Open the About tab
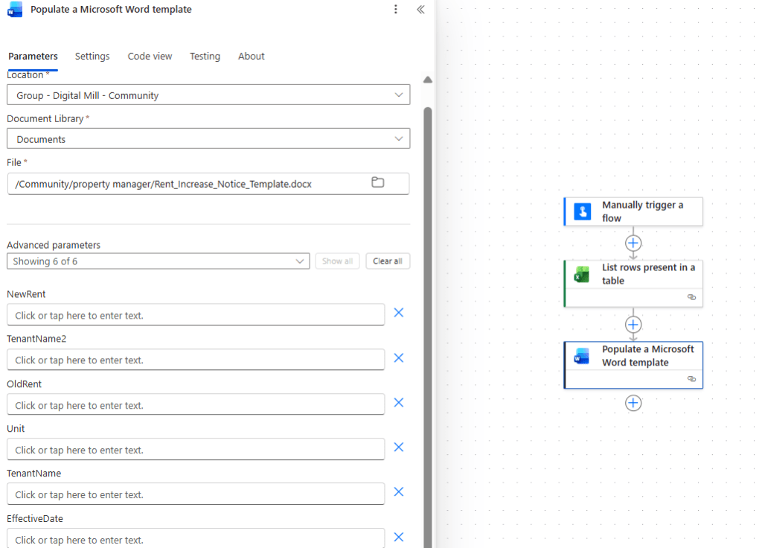The height and width of the screenshot is (548, 762). pos(252,57)
